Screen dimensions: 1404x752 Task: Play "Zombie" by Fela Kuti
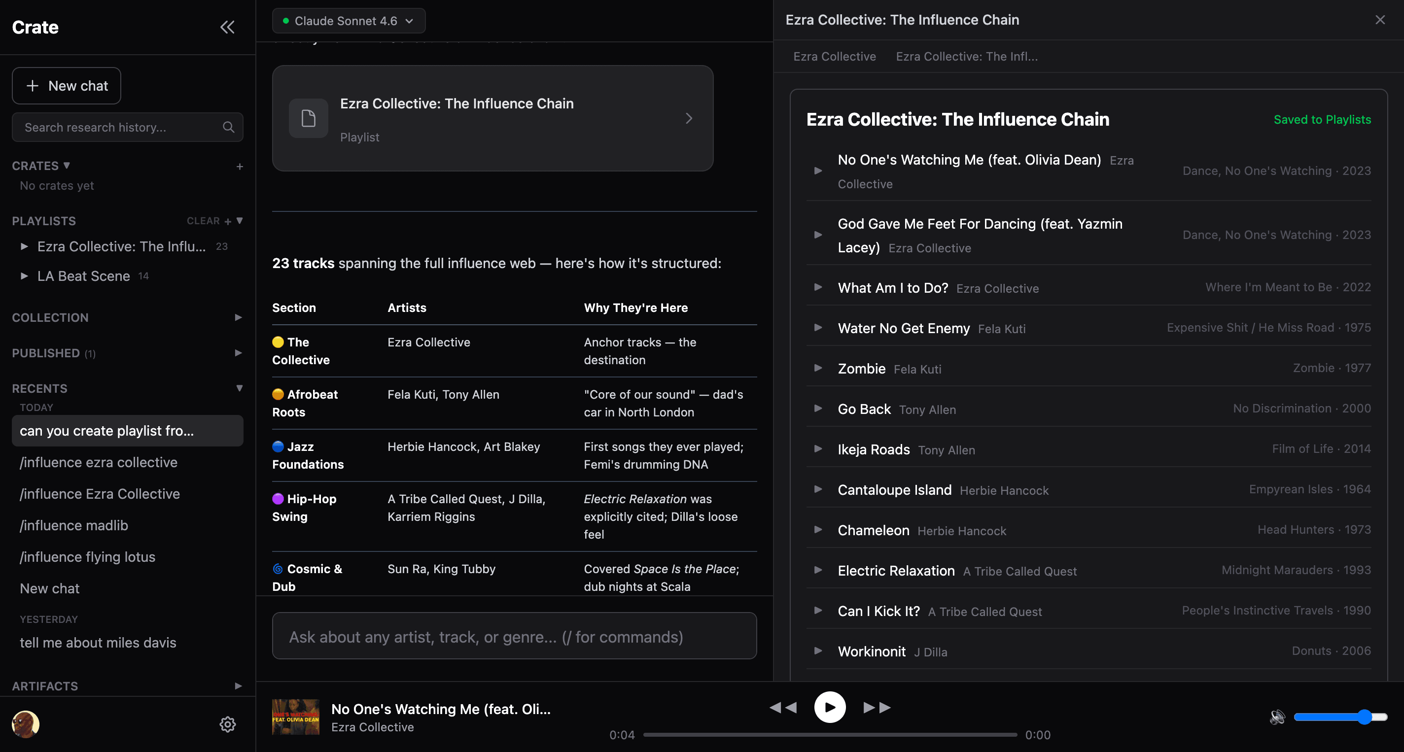[817, 369]
